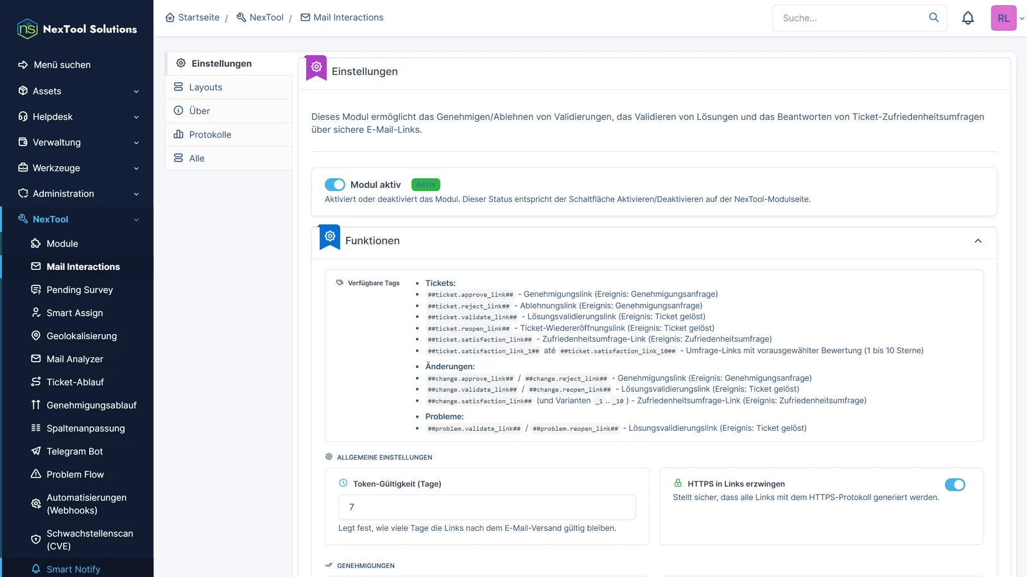Click the Spaltenanpassung columns icon
Screen dimensions: 1027x577
pyautogui.click(x=36, y=428)
